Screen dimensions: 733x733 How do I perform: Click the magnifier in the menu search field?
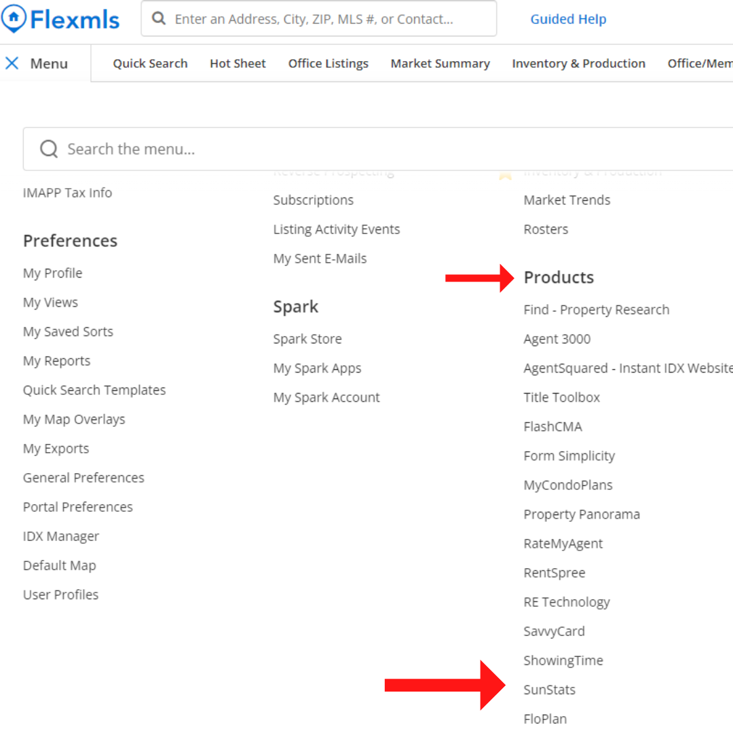pyautogui.click(x=48, y=149)
